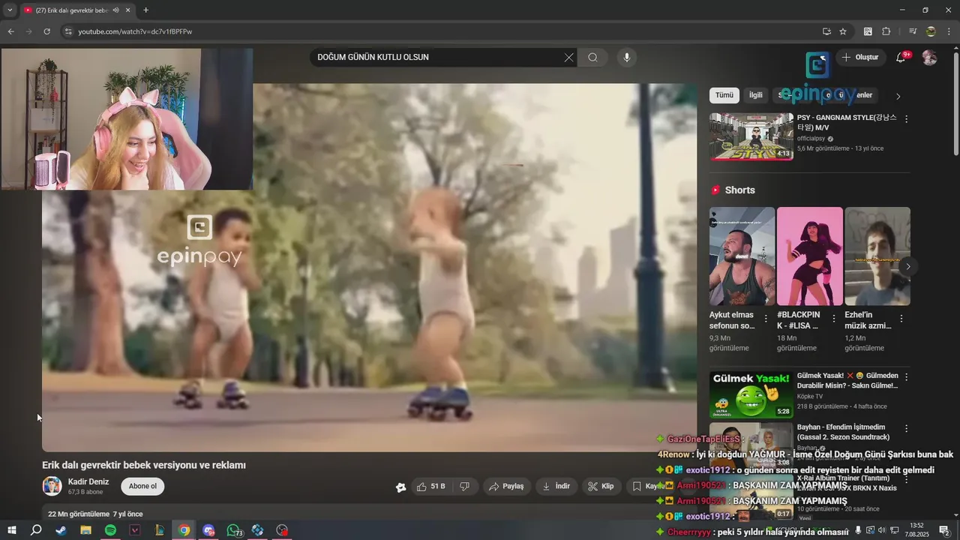Open options for Bayhan Efendim İşitmedim video
The width and height of the screenshot is (960, 540).
tap(906, 428)
